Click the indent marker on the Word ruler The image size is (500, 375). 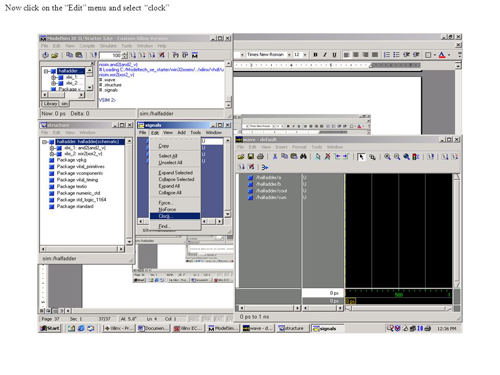click(371, 66)
